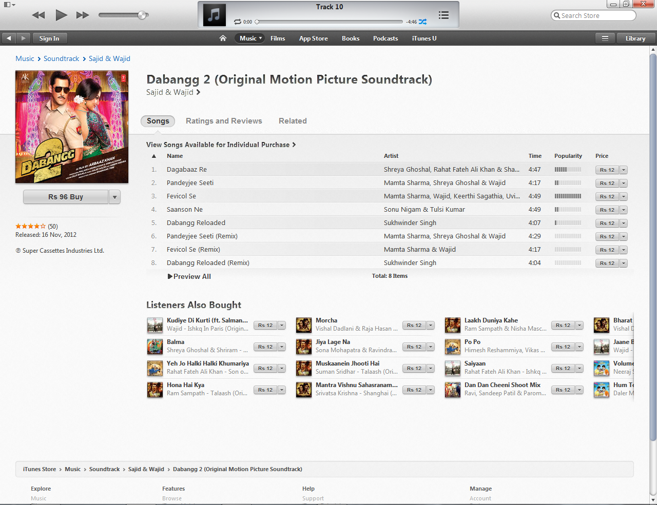This screenshot has width=657, height=505.
Task: Click the fast forward next track button
Action: (83, 15)
